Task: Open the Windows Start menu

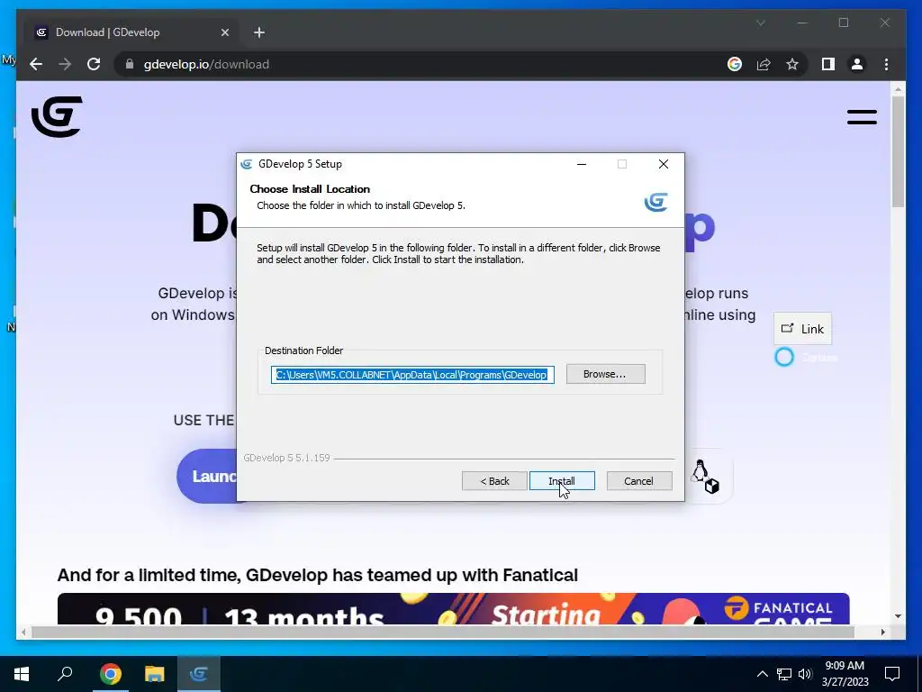Action: (22, 674)
